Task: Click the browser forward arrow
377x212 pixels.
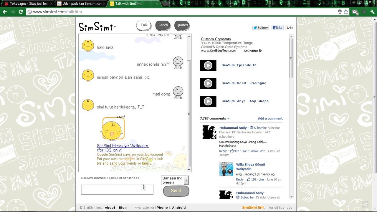Action: coord(13,12)
